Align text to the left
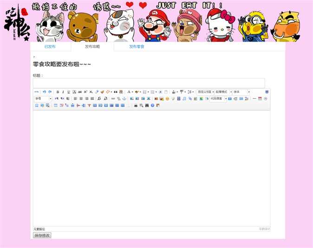Screen dimensions: 313x248 click(75, 99)
